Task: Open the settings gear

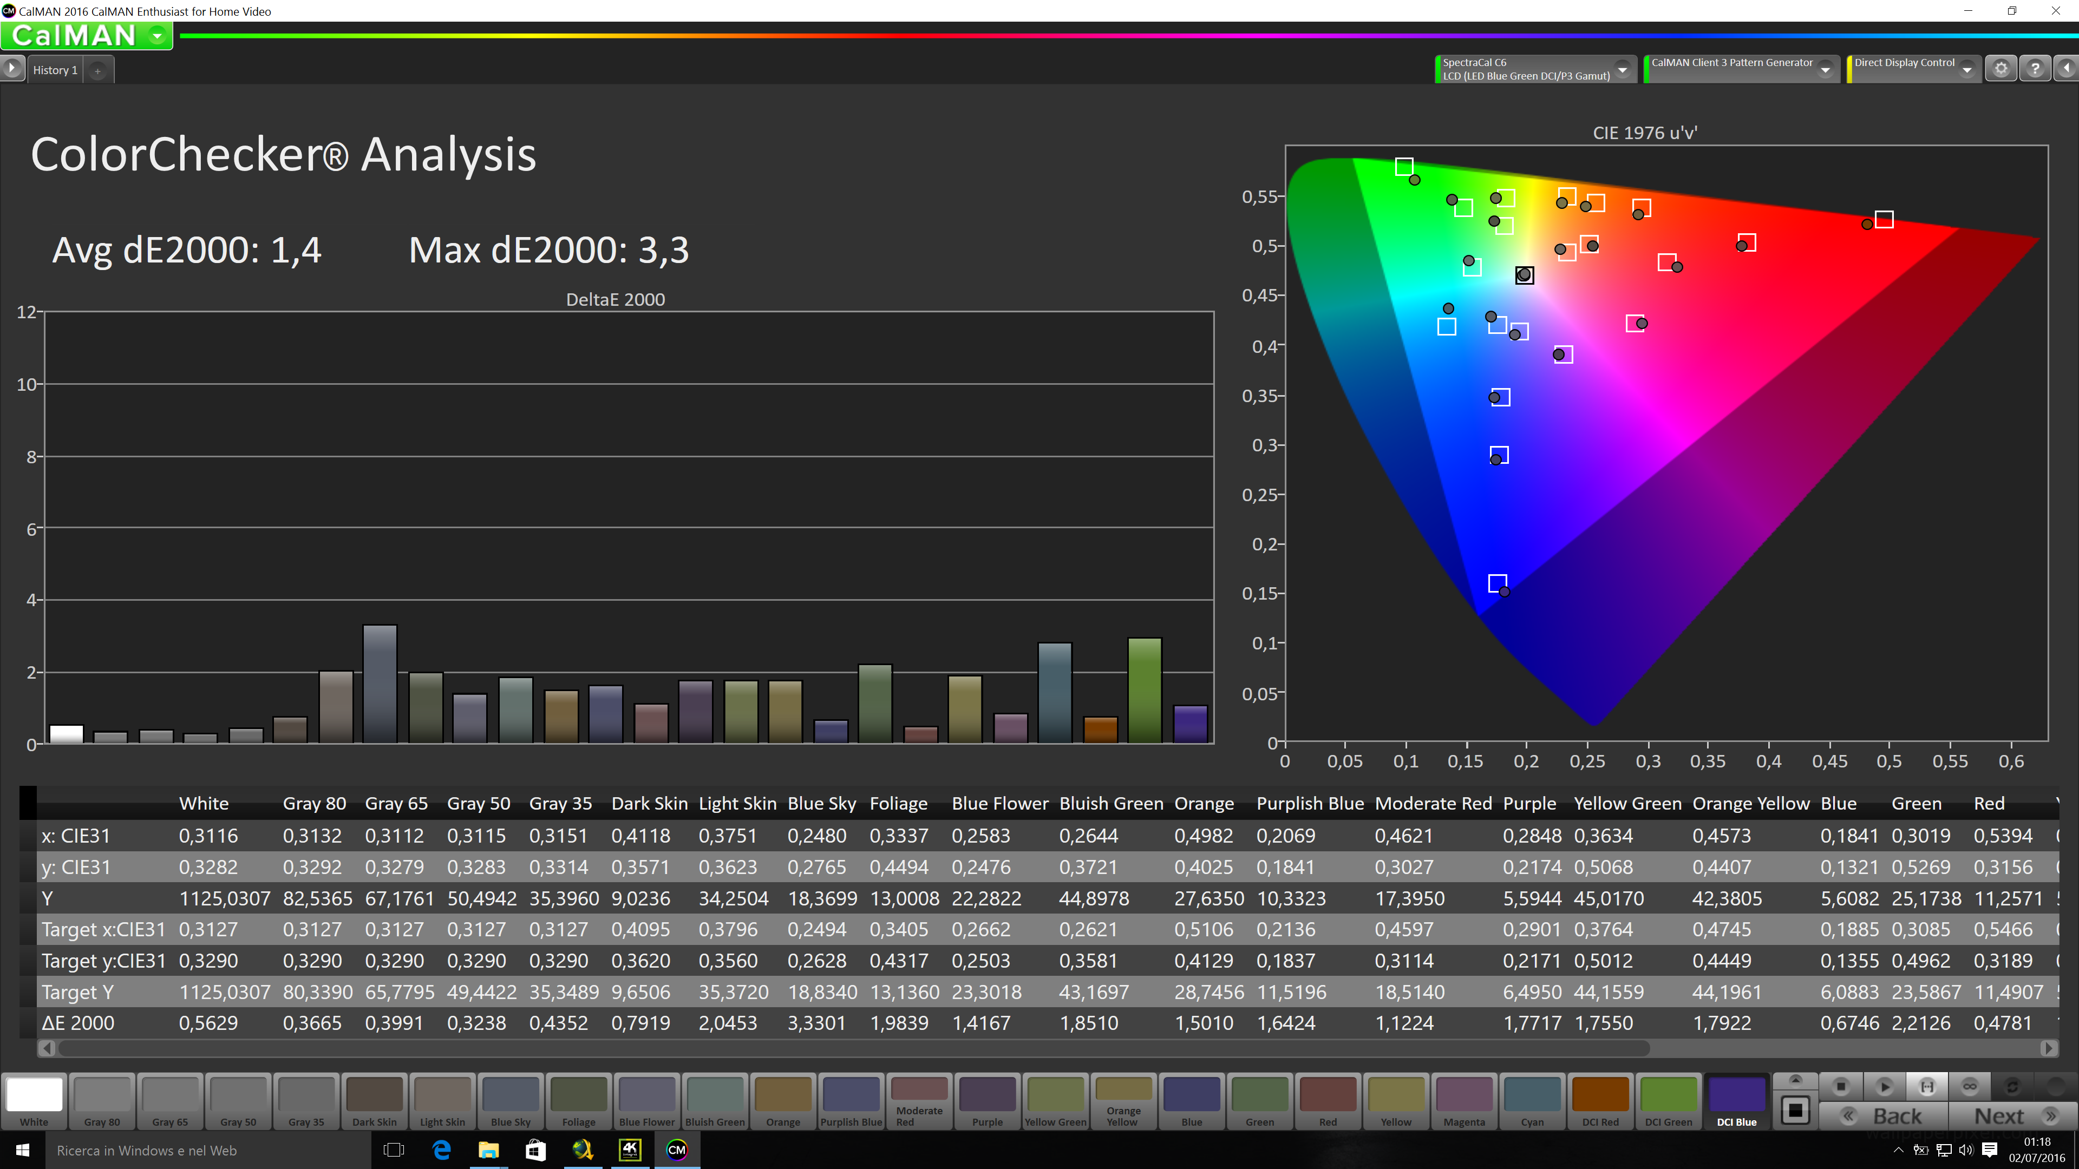Action: click(x=2000, y=69)
